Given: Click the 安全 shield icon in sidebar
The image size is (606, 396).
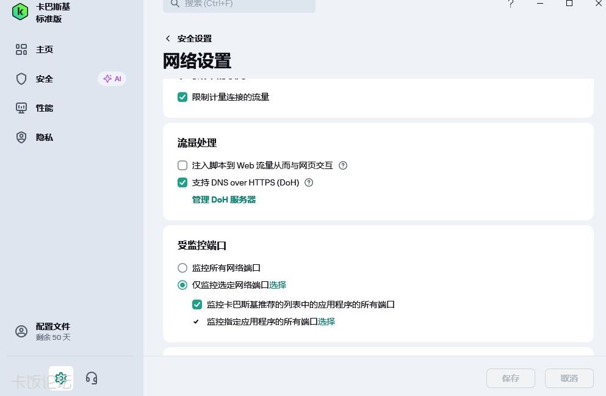Looking at the screenshot, I should 21,79.
